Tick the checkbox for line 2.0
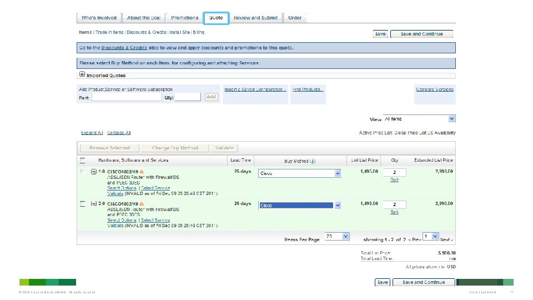 [x=82, y=204]
